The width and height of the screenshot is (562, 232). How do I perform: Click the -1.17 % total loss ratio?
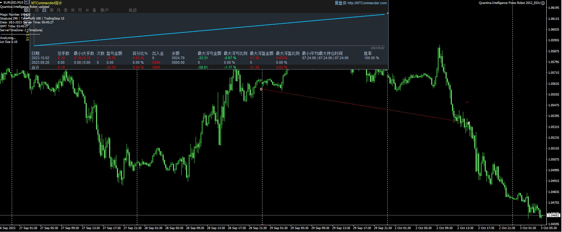click(230, 68)
